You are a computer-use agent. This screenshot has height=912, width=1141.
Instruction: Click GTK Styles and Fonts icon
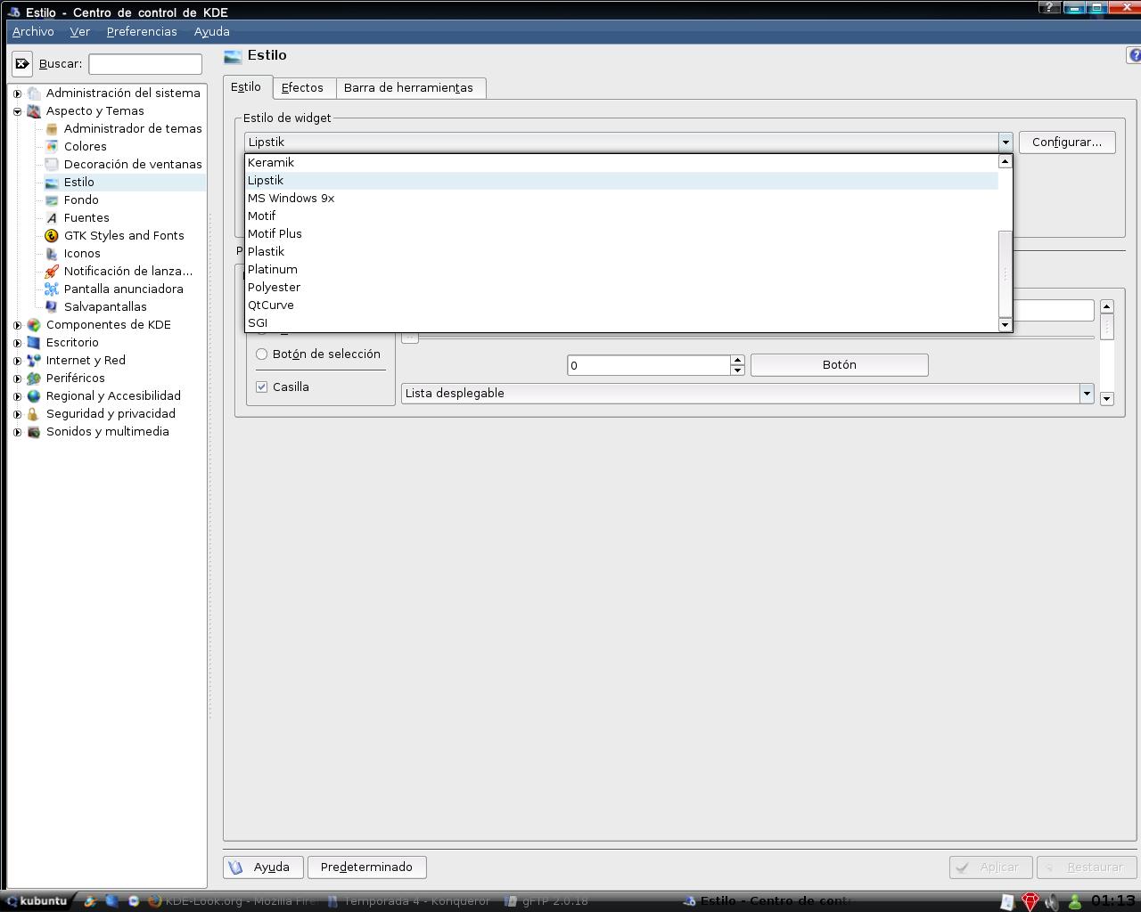52,236
